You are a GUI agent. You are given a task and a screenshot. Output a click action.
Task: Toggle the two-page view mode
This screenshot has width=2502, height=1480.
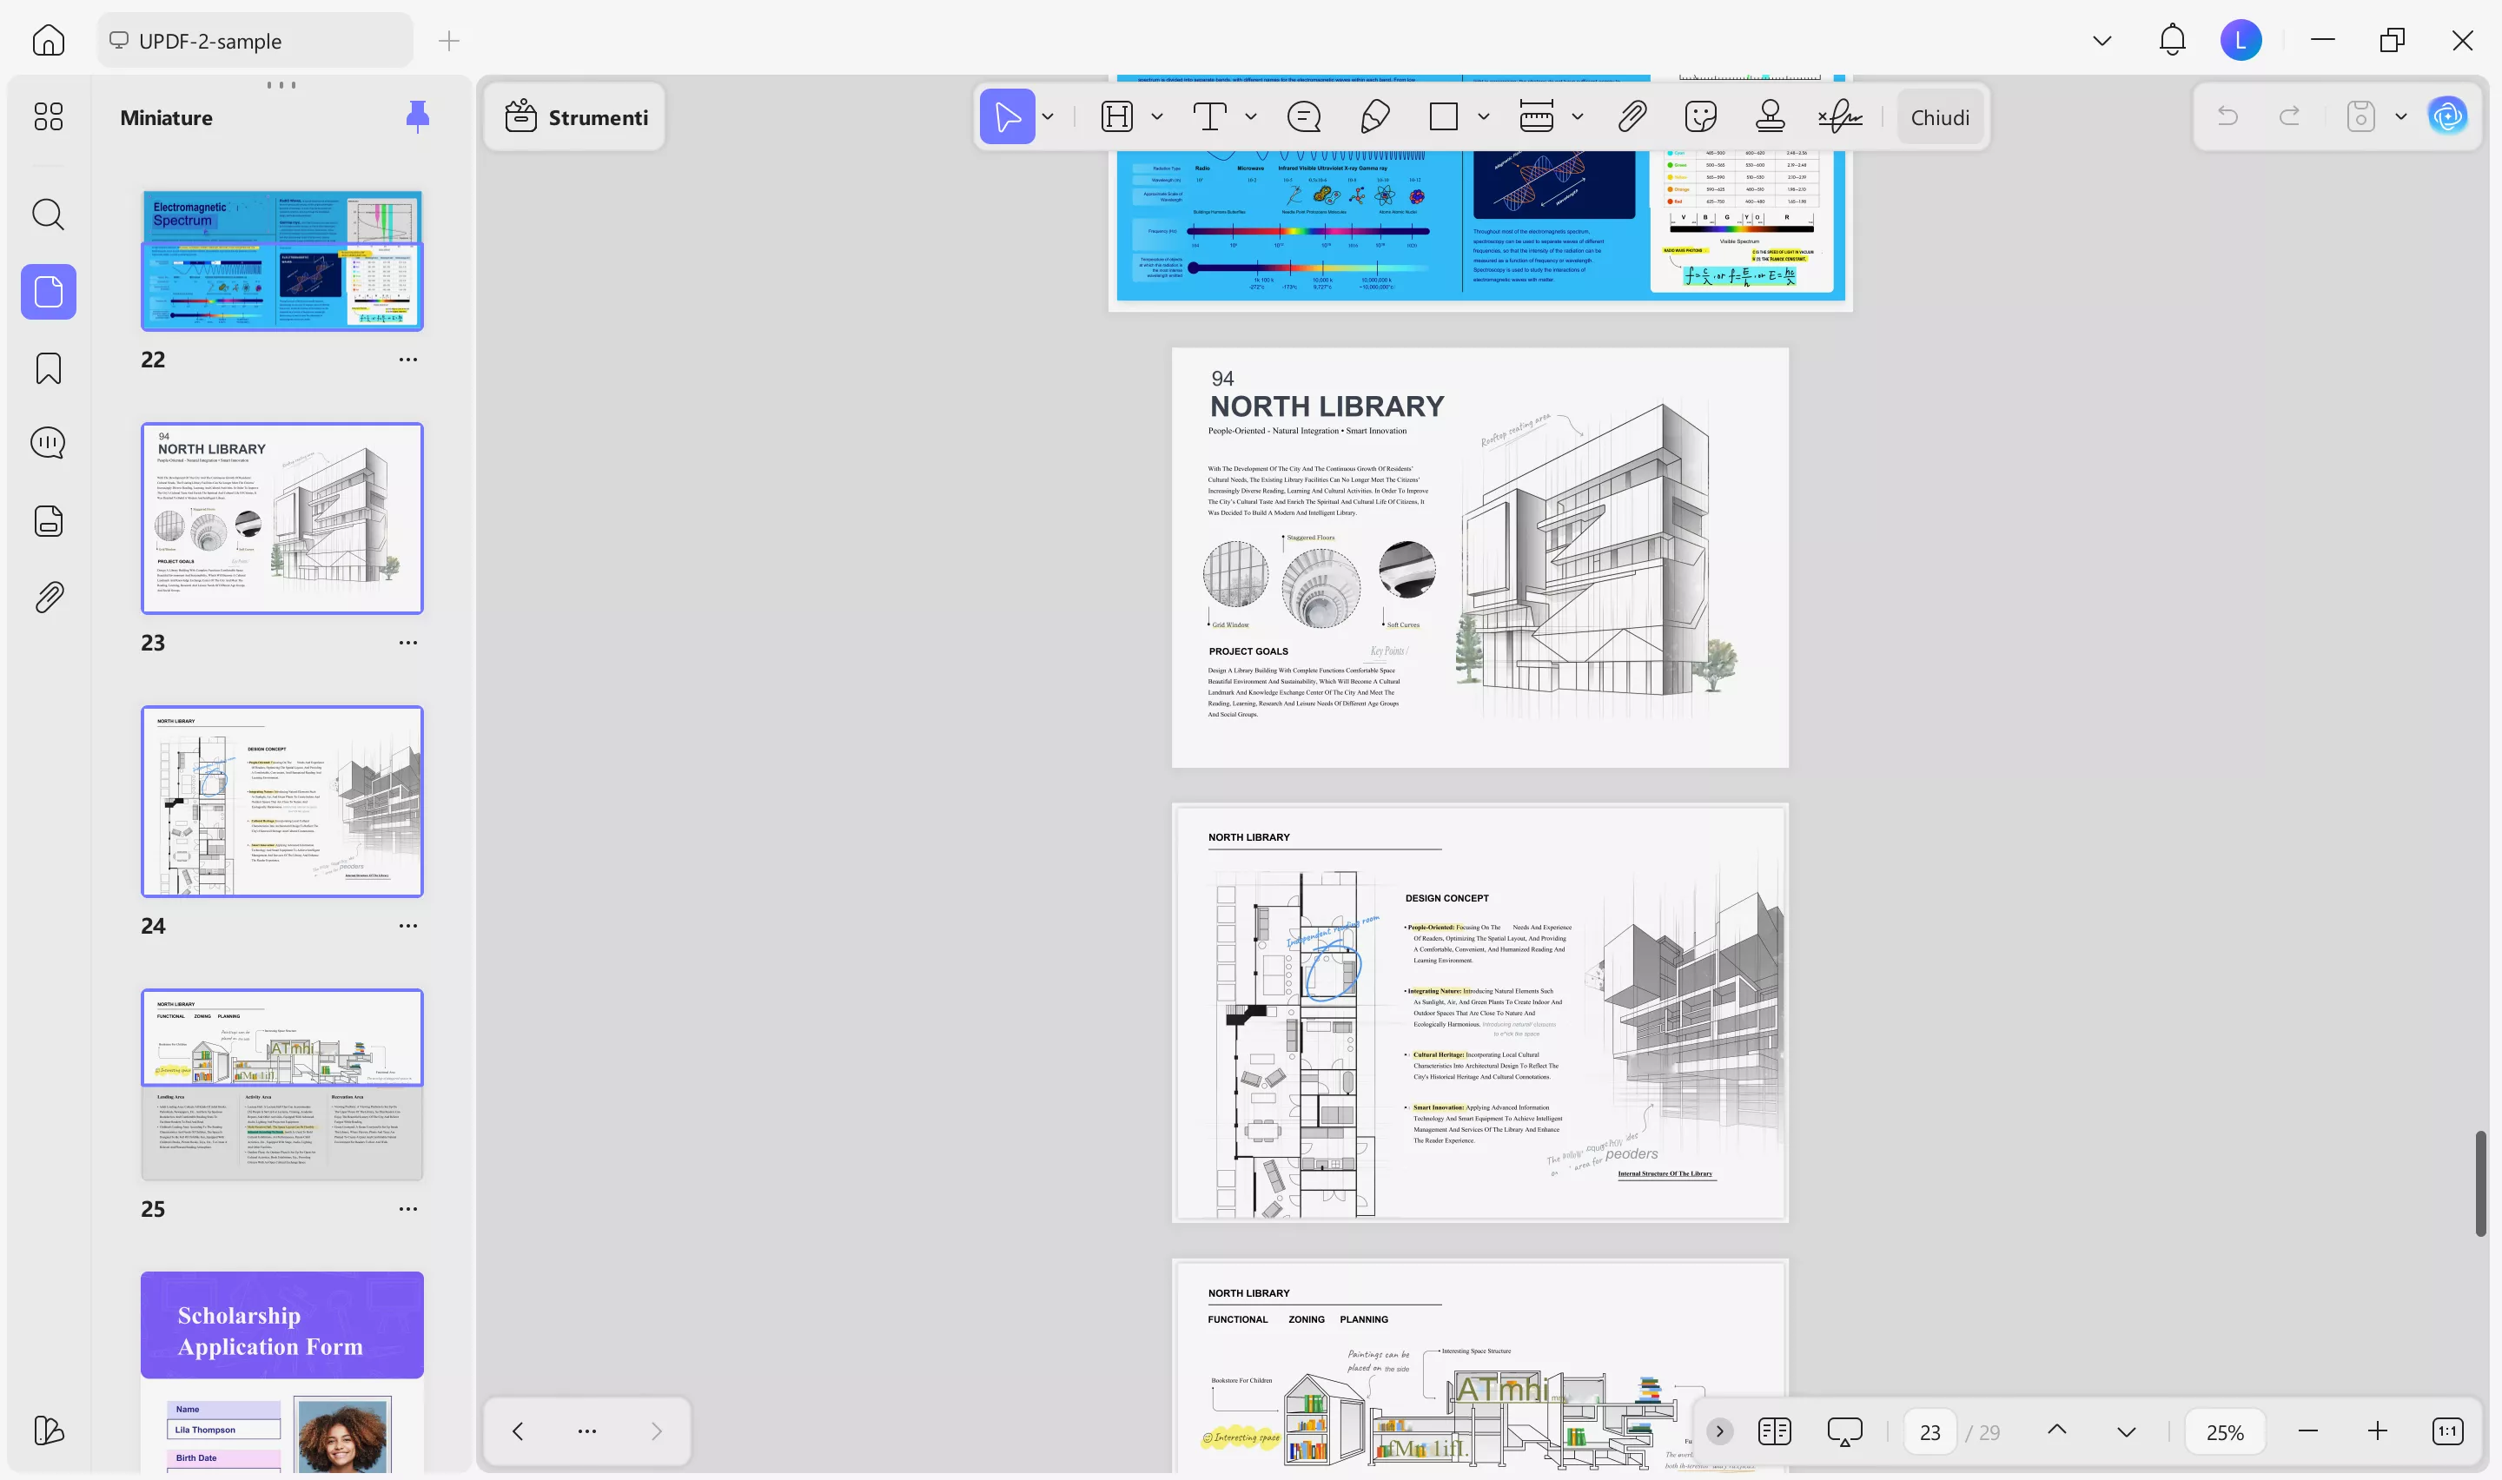pyautogui.click(x=1774, y=1430)
